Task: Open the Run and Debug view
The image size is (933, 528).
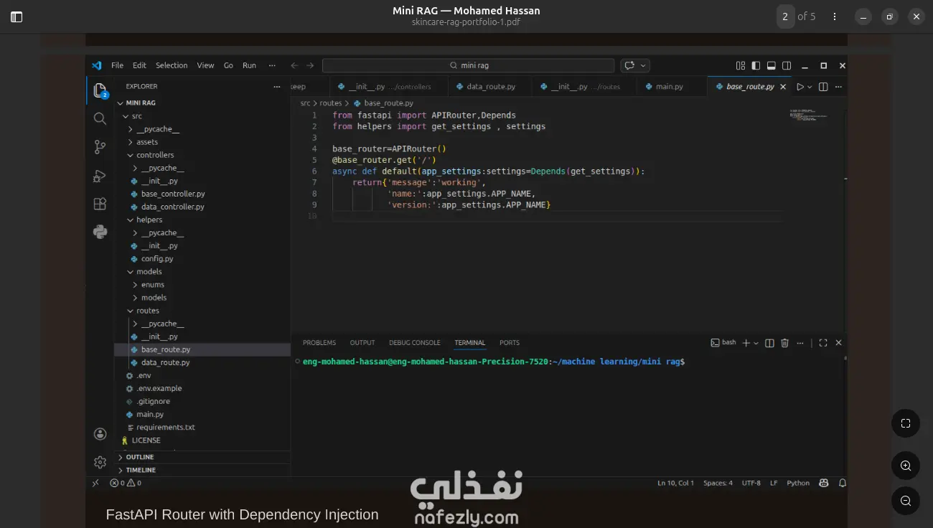Action: pyautogui.click(x=100, y=175)
